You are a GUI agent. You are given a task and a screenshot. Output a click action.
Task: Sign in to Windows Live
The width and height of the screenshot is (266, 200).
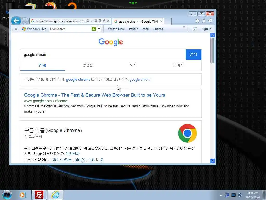pyautogui.click(x=206, y=29)
